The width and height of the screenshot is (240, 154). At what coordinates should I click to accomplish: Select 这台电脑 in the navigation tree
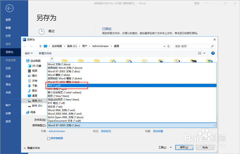point(33,61)
